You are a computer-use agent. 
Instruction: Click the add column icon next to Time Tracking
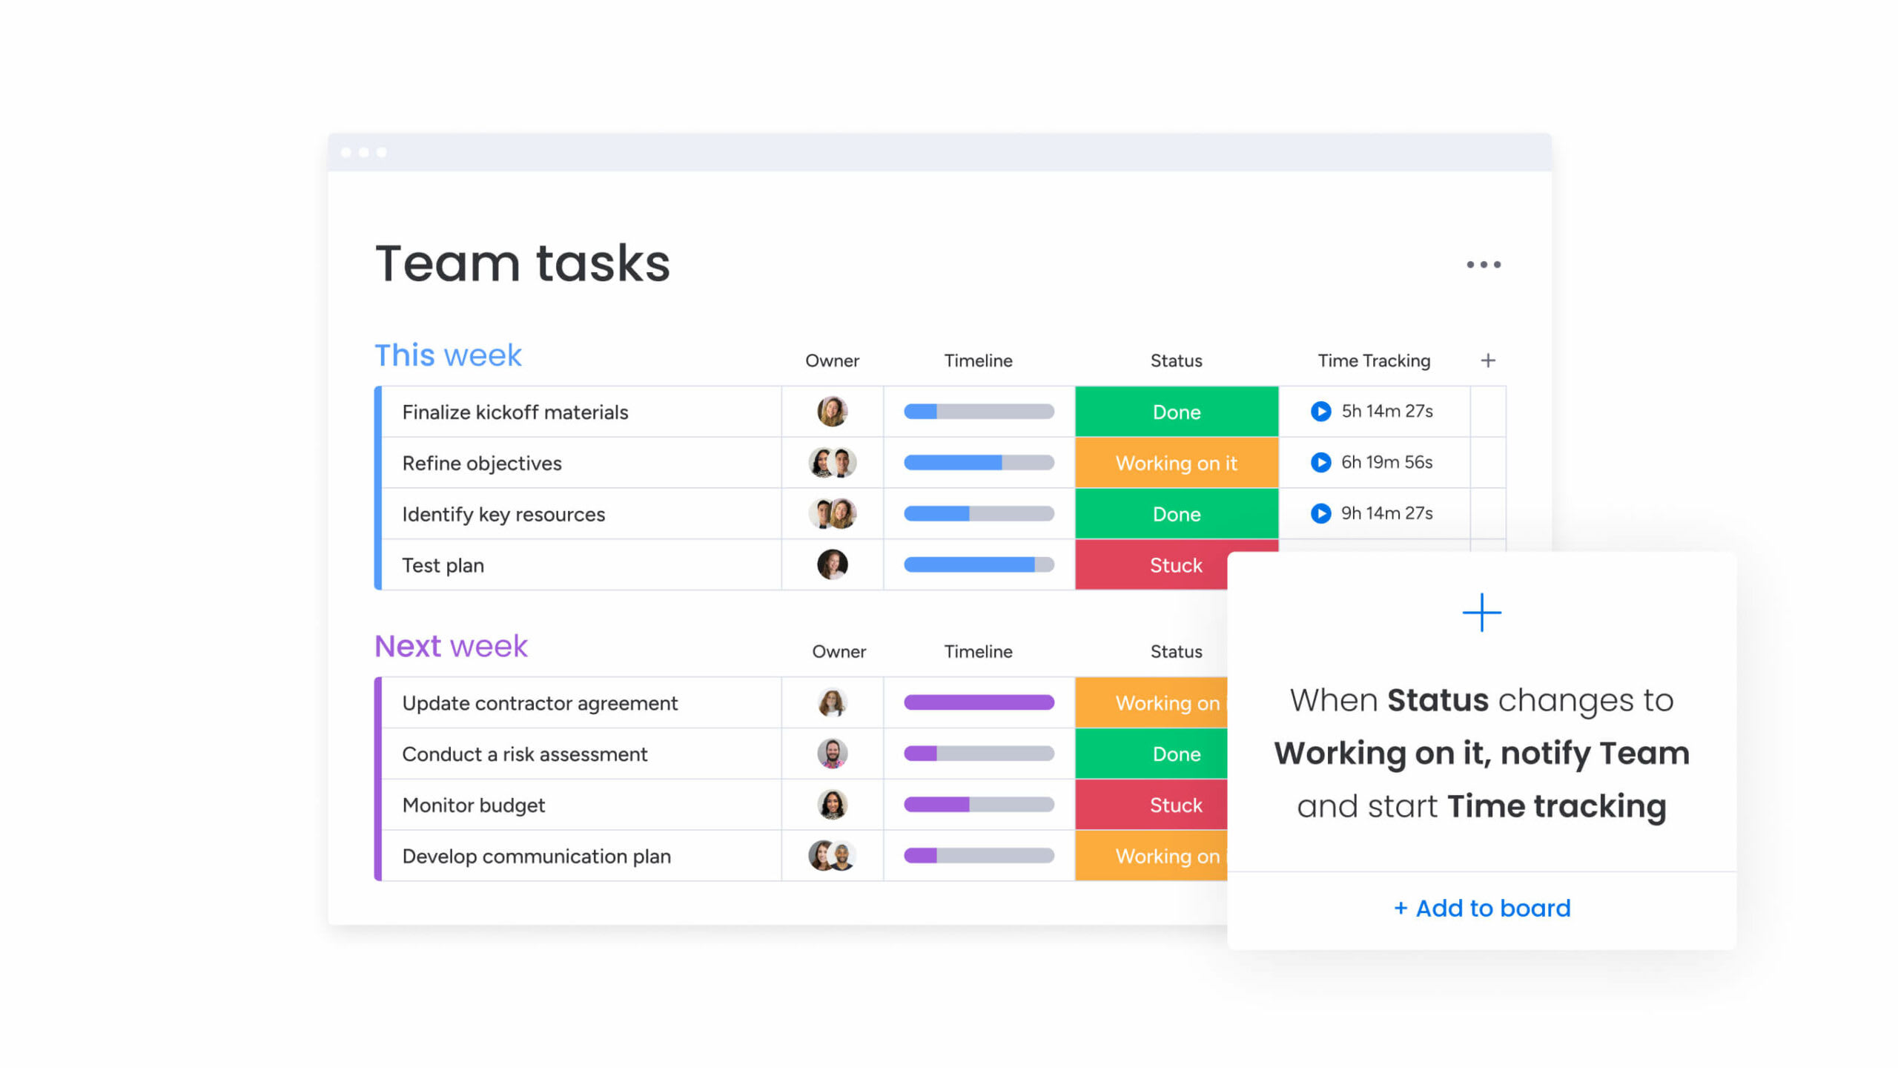pyautogui.click(x=1487, y=360)
